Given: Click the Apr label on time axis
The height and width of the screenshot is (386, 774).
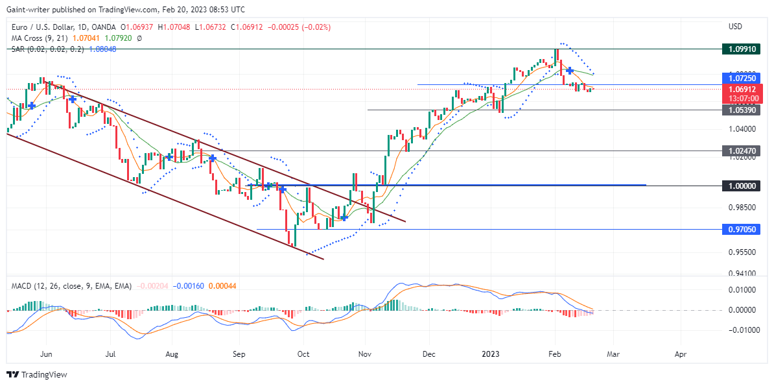Looking at the screenshot, I should click(x=680, y=354).
